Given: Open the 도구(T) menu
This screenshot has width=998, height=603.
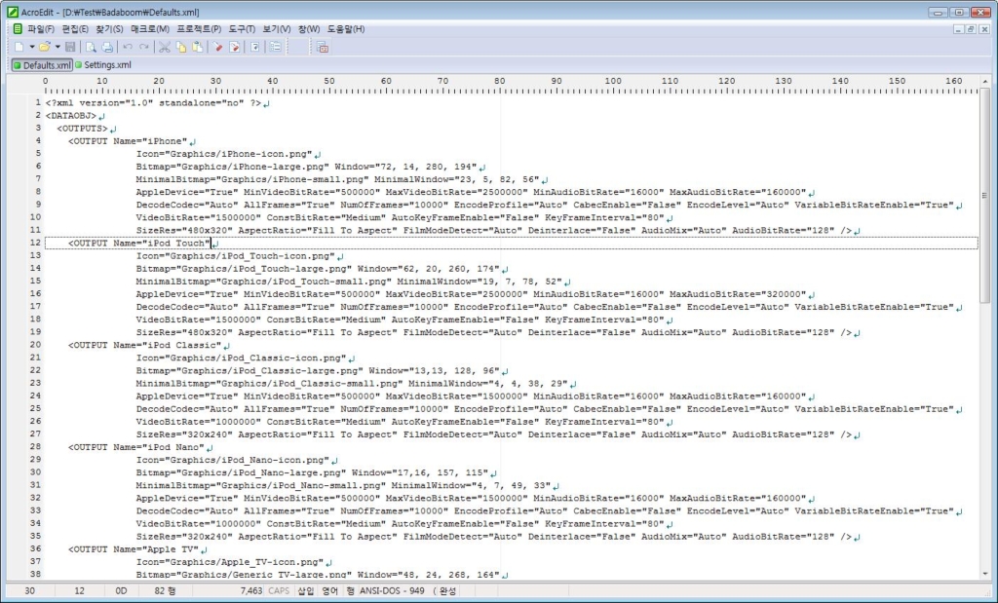Looking at the screenshot, I should click(x=242, y=29).
